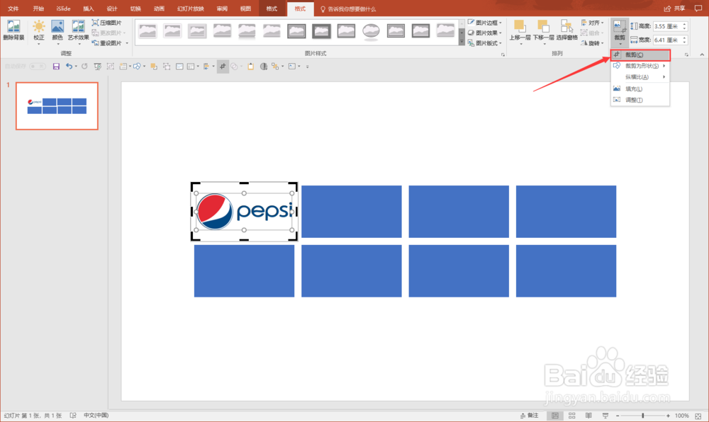This screenshot has height=422, width=709.
Task: Open 纵横比(A) aspect ratio submenu
Action: (640, 77)
